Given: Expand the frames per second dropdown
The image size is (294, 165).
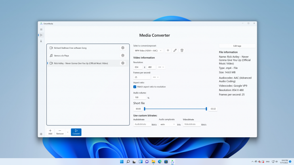Looking at the screenshot, I should pos(155,77).
